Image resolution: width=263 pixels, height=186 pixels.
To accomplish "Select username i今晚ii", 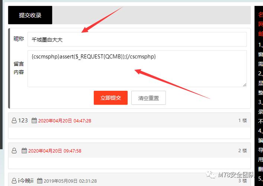I will (x=26, y=181).
